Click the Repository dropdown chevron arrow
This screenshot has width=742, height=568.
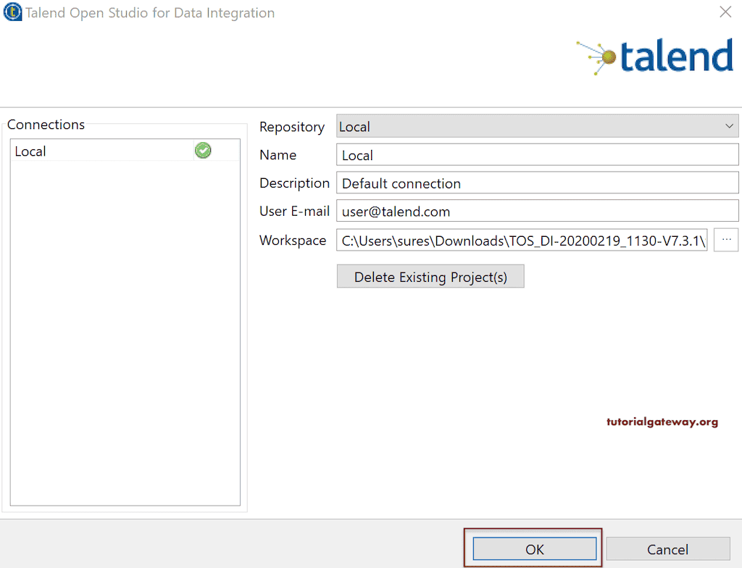(730, 126)
